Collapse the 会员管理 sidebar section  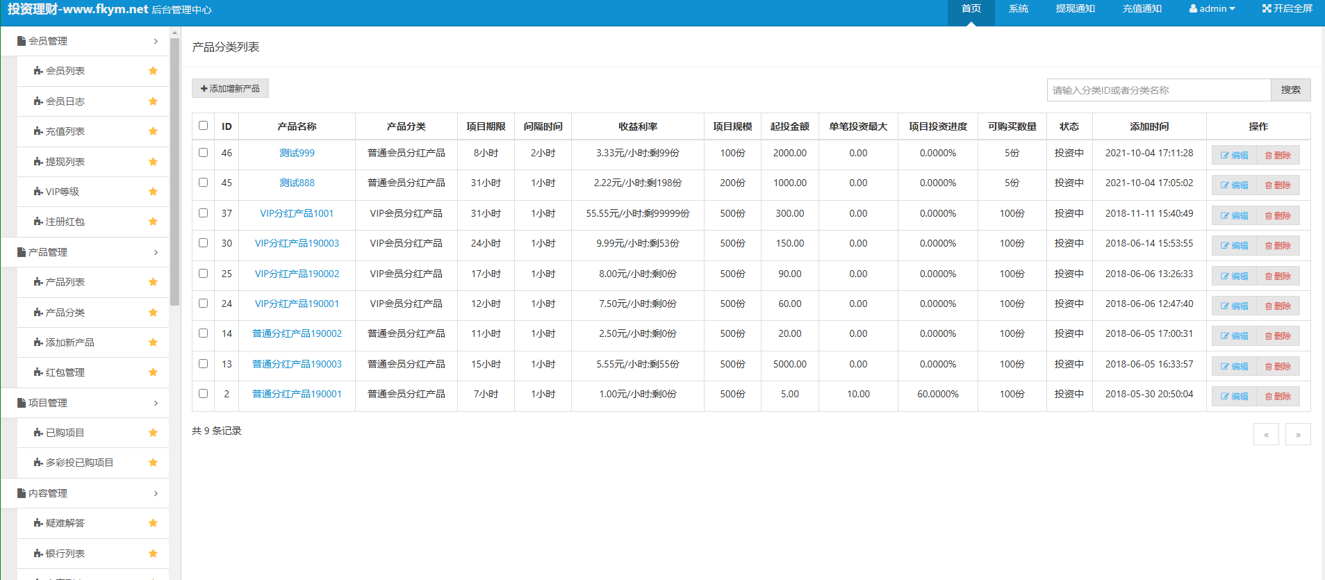156,41
